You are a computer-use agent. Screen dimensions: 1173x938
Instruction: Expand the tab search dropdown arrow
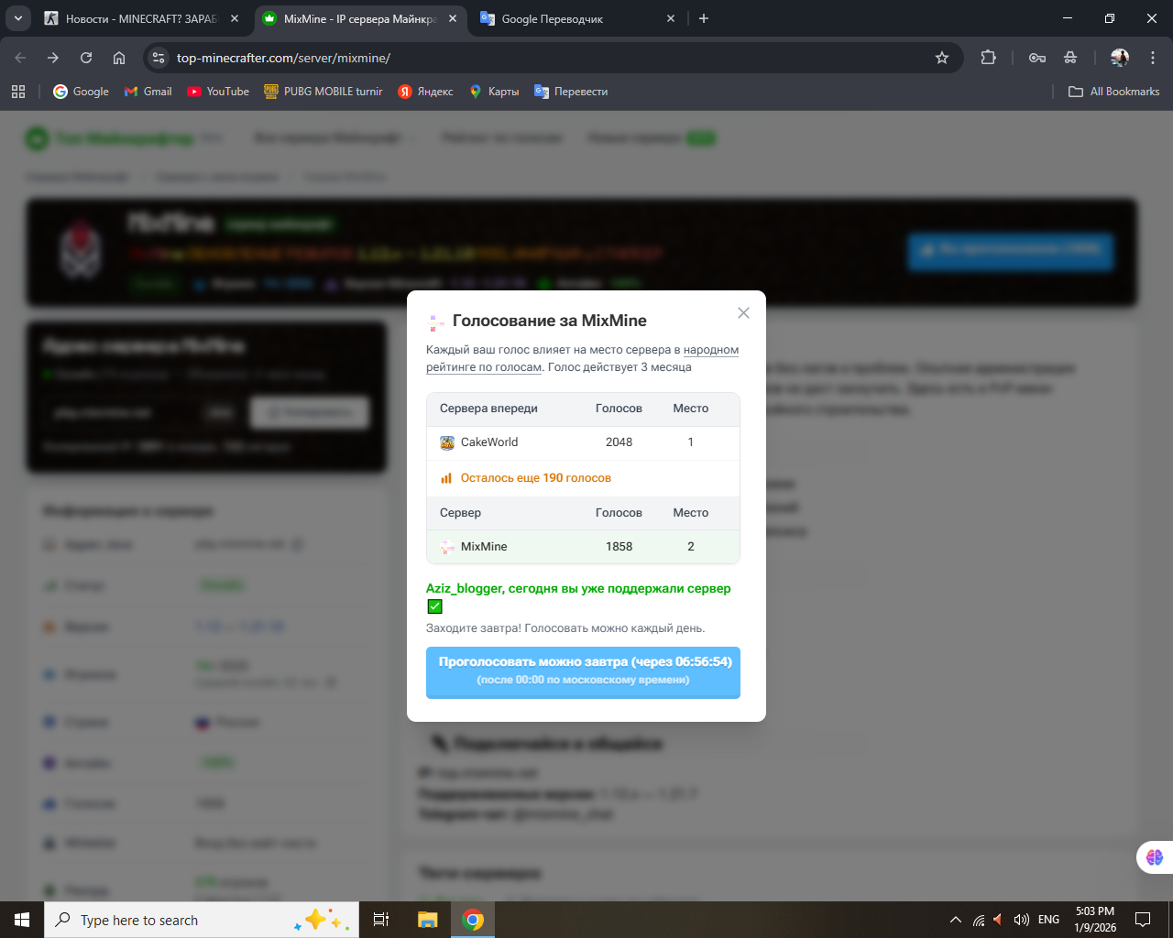[18, 18]
